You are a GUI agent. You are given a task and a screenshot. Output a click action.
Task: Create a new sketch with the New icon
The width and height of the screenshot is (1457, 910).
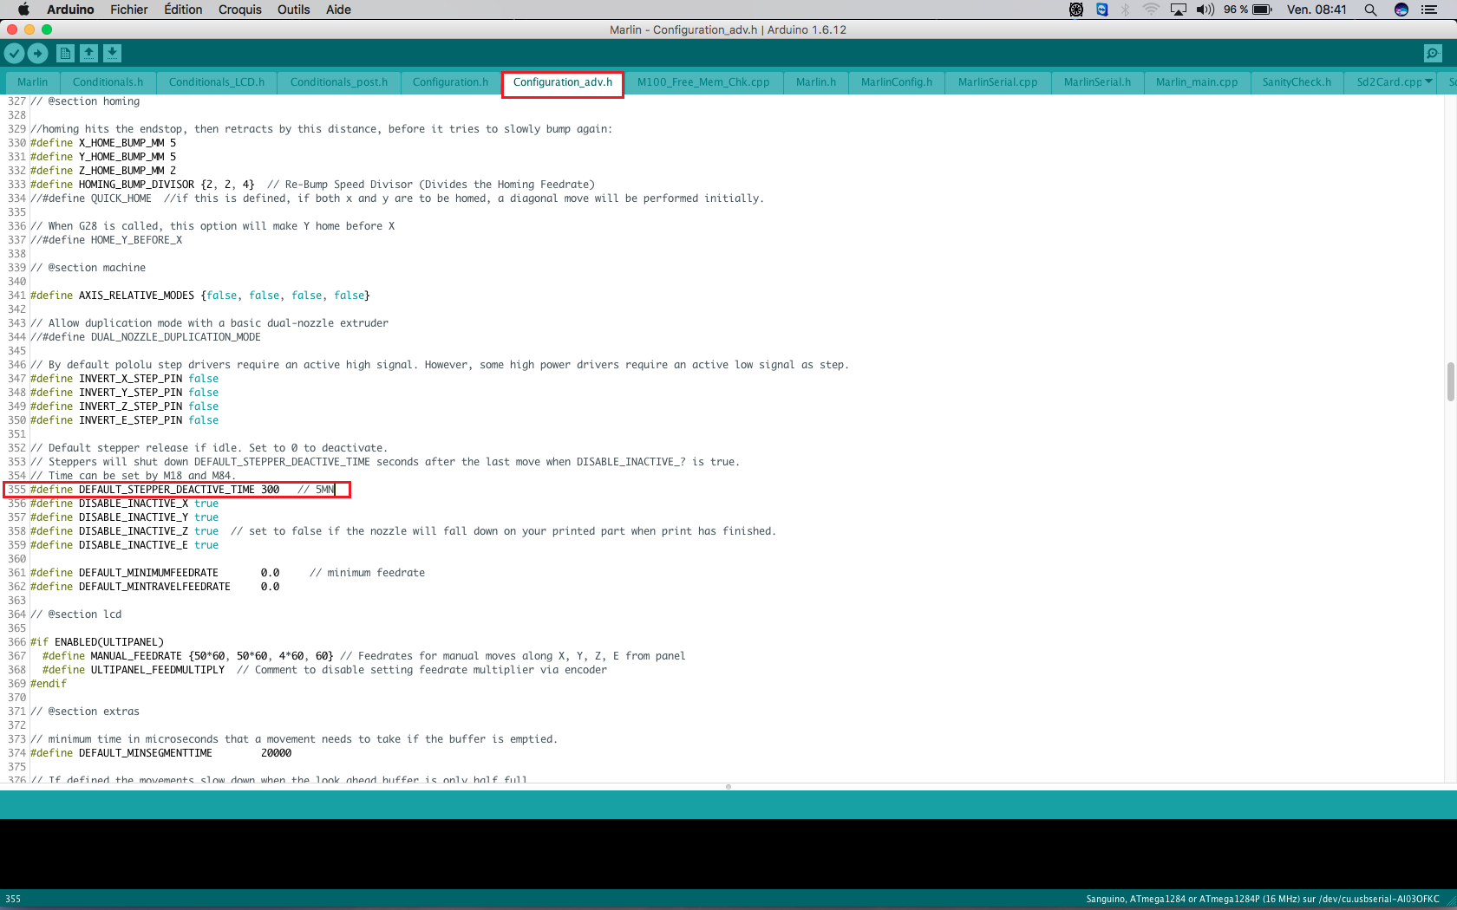[x=65, y=53]
